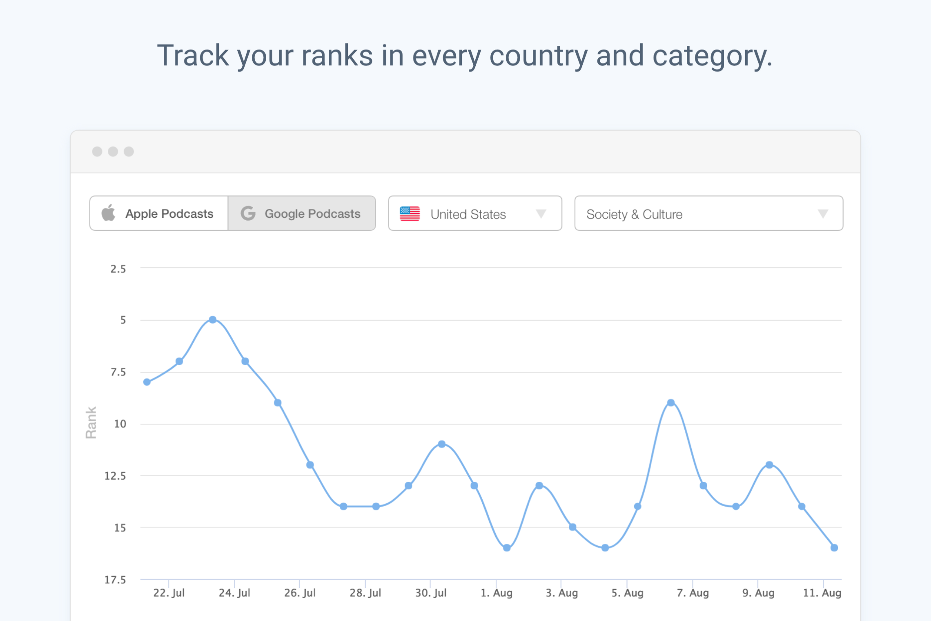931x621 pixels.
Task: Click the 22. Jul axis label
Action: [169, 593]
